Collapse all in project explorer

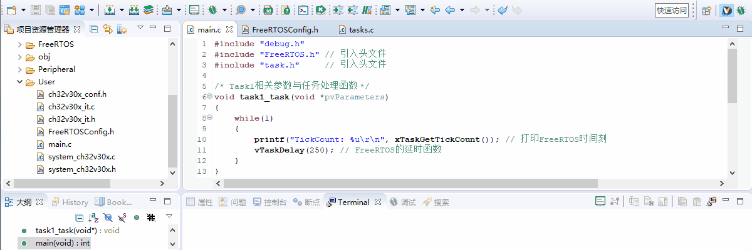pos(93,29)
